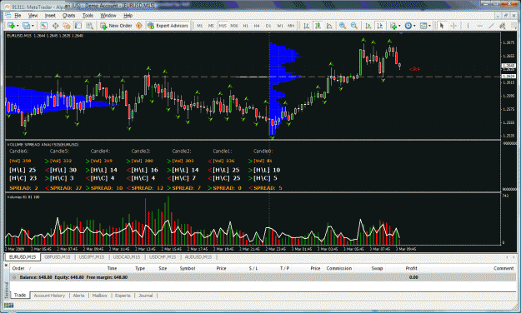Expand the New Chart dropdown arrow
Screen dimensions: 521x313
coord(18,26)
